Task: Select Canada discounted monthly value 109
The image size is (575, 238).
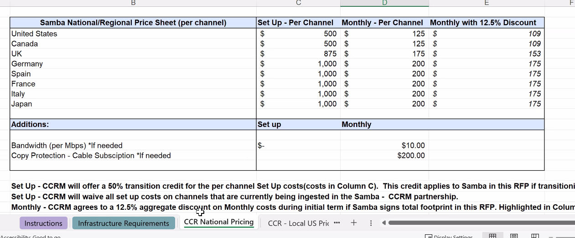Action: tap(487, 44)
